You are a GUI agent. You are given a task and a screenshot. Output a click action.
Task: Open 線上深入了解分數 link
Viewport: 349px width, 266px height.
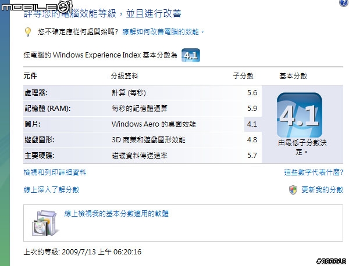(x=51, y=190)
